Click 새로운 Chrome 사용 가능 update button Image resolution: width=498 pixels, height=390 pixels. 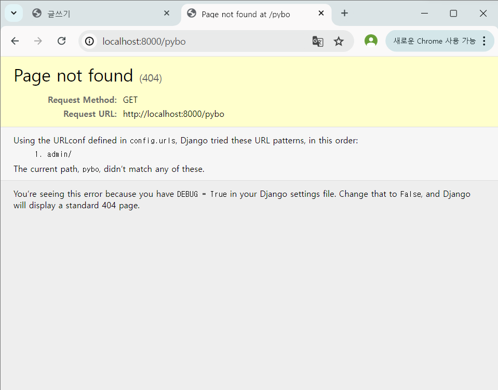tap(434, 41)
